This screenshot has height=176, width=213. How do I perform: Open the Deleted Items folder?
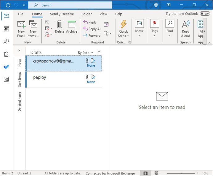pos(19,101)
